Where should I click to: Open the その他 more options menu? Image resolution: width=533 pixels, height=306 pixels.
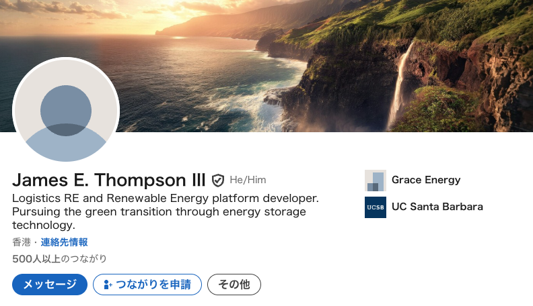(234, 285)
